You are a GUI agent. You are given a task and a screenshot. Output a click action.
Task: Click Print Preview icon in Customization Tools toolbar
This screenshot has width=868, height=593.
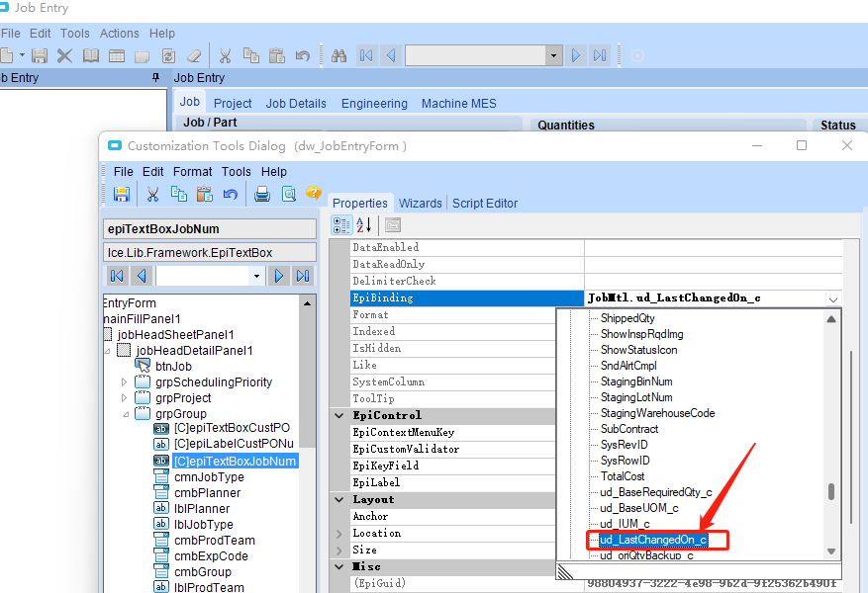(x=288, y=194)
